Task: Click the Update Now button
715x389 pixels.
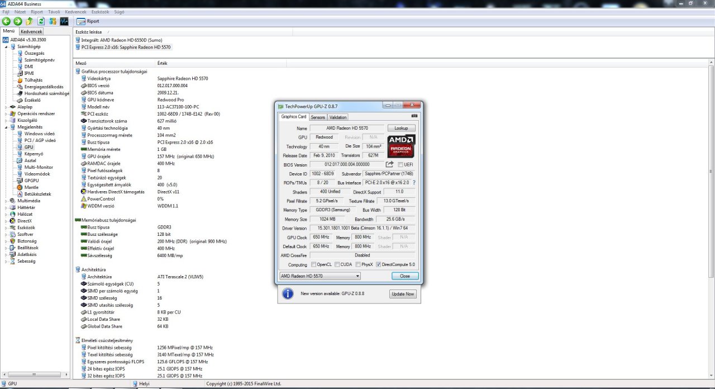Action: tap(403, 294)
